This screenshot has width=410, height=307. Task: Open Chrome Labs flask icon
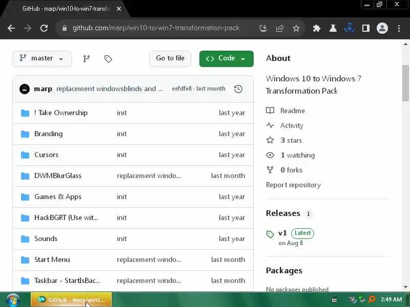click(333, 28)
